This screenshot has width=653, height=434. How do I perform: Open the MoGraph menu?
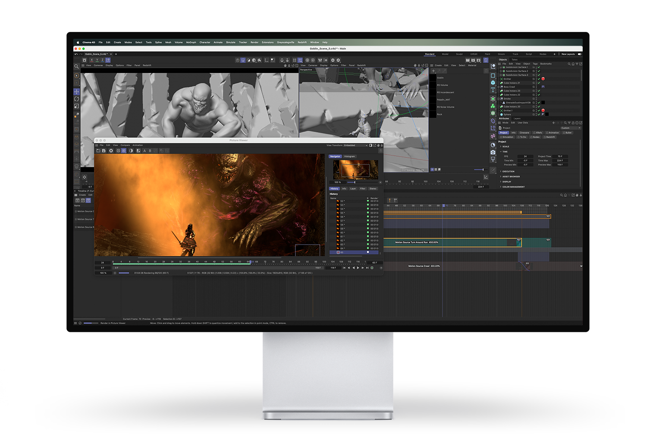[x=191, y=42]
